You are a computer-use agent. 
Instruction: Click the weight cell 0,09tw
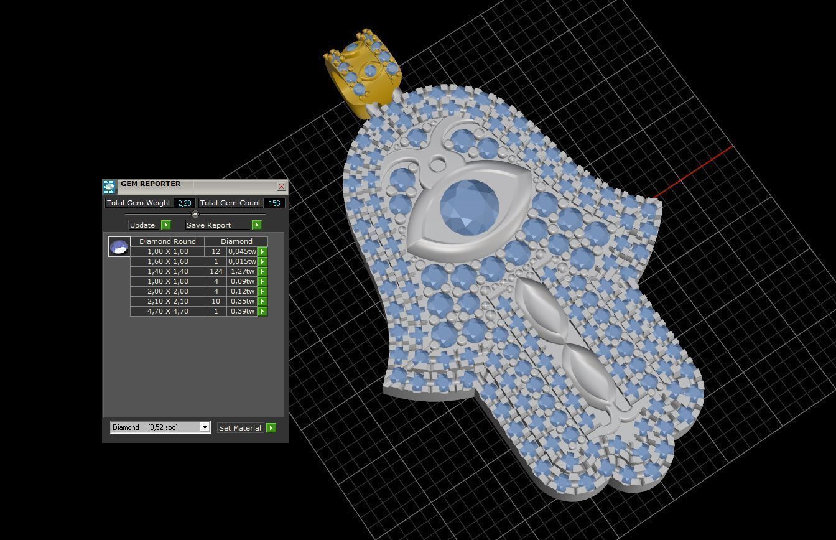tap(243, 281)
